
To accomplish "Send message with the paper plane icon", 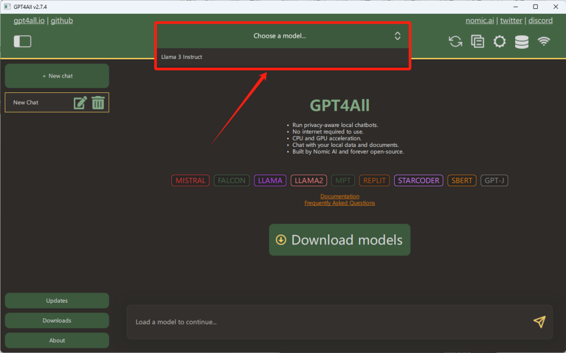I will point(539,322).
